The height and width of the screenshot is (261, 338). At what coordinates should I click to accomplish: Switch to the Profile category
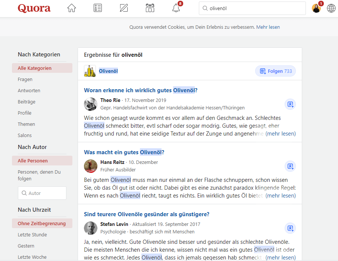coord(24,113)
